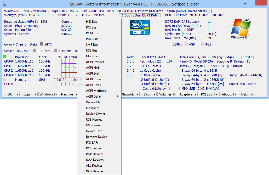Select PCI Bus from the popup menu
Viewport: 269px width, 175px height.
99,27
